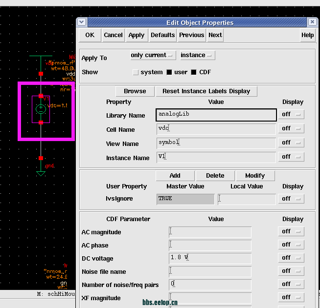Select the gnd ground symbol in schematic
The height and width of the screenshot is (308, 320).
(x=41, y=174)
